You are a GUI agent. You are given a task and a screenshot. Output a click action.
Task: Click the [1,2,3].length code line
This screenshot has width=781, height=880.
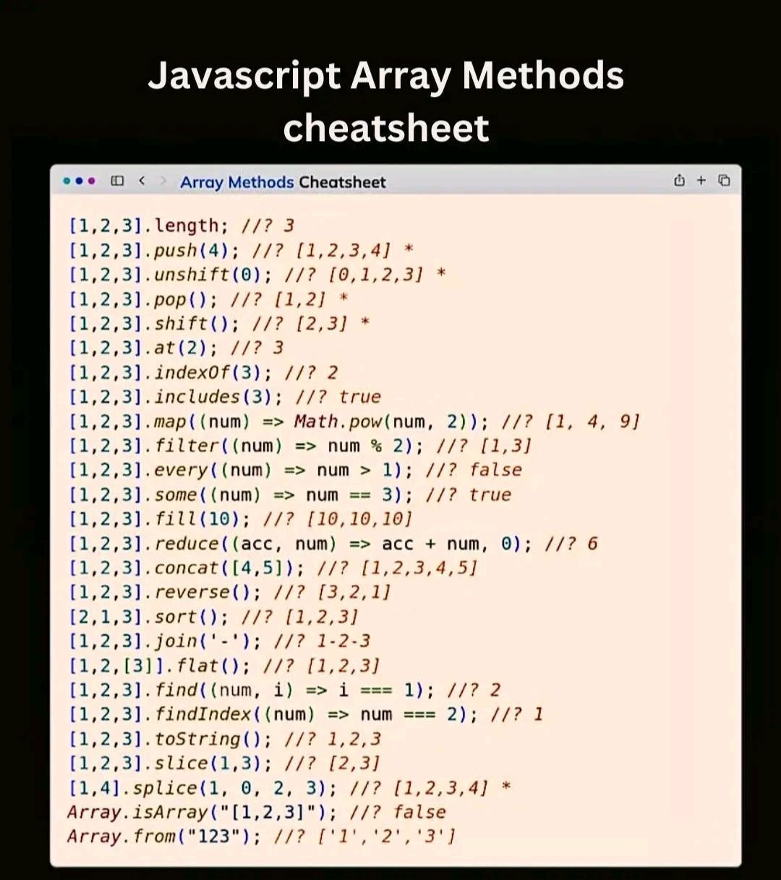pos(181,226)
